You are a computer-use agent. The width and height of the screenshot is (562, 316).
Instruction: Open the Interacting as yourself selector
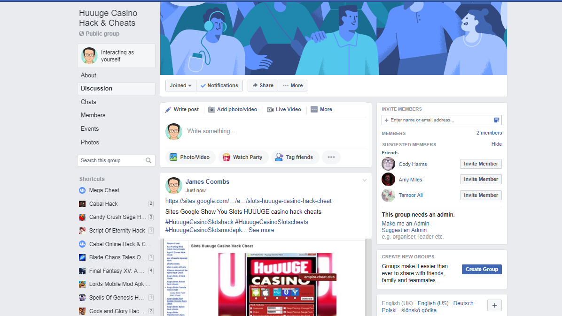pyautogui.click(x=116, y=56)
